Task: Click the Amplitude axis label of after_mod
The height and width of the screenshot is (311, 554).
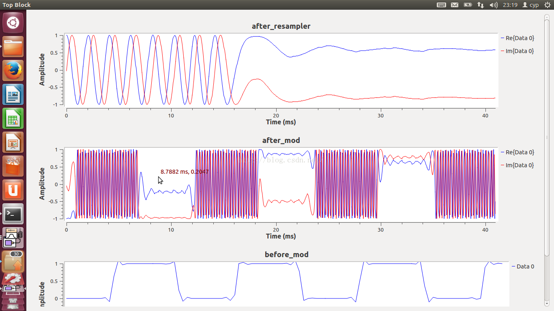Action: (42, 184)
